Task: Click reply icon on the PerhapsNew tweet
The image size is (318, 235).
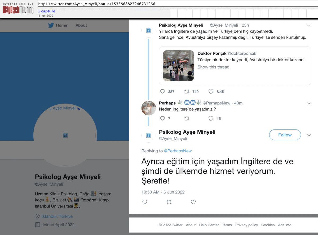Action: (162, 118)
